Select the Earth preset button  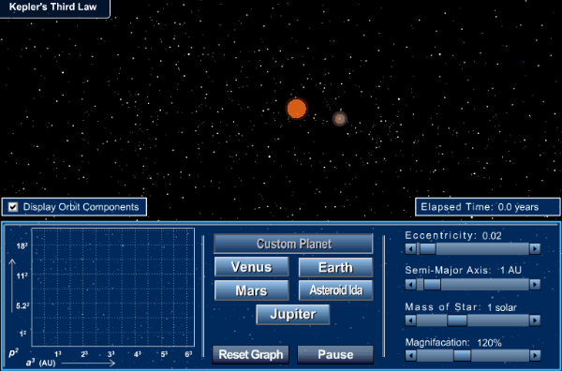pos(336,267)
